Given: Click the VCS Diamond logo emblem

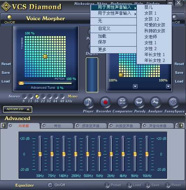Looking at the screenshot, I should [x=6, y=7].
